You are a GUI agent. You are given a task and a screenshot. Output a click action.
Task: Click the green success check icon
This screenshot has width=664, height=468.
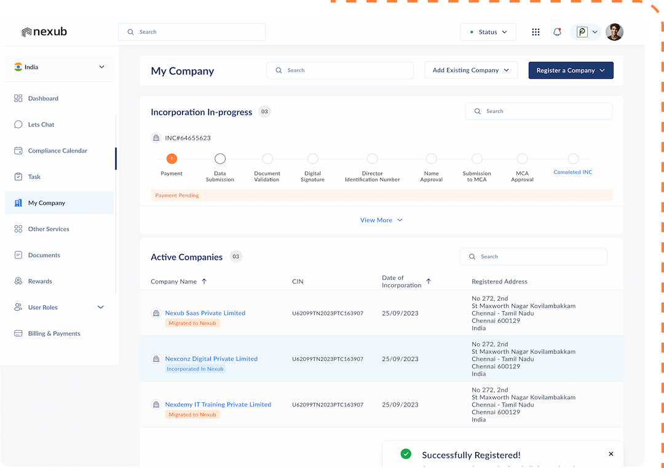point(406,454)
